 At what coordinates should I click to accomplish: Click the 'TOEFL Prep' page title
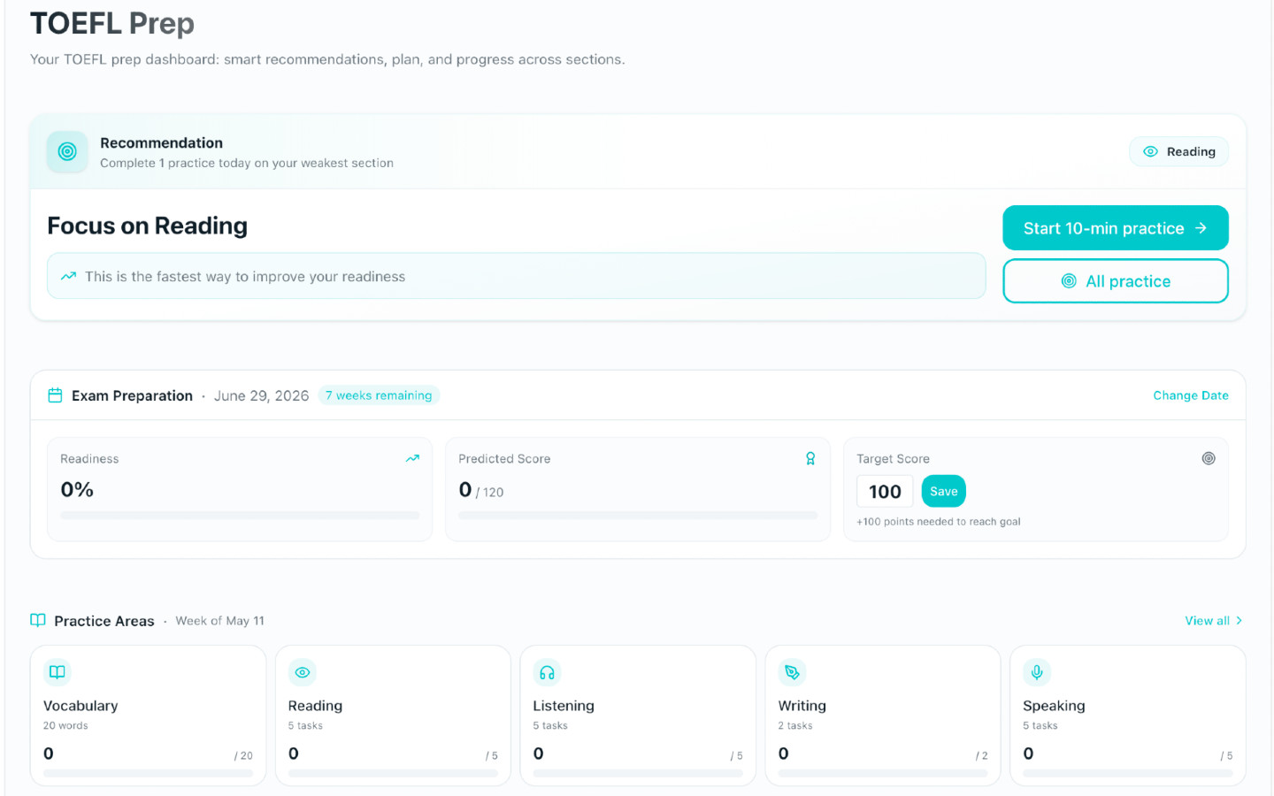pyautogui.click(x=112, y=23)
